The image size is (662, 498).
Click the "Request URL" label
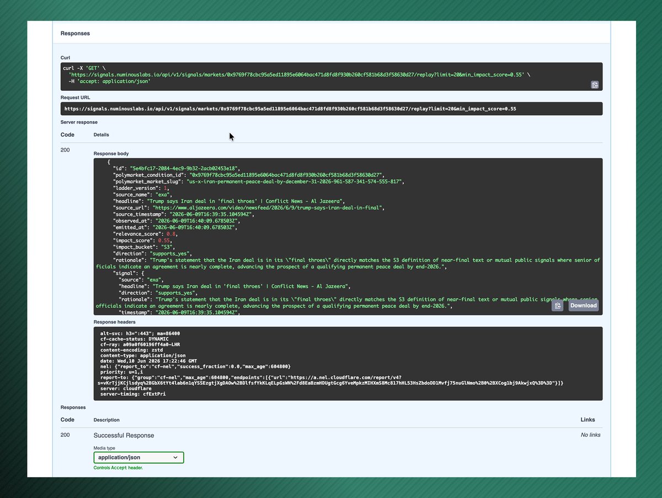(75, 98)
